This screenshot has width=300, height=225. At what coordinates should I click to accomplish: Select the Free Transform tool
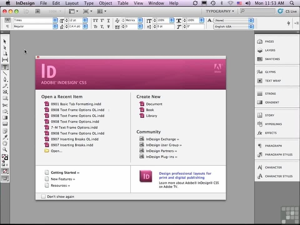tap(5, 111)
